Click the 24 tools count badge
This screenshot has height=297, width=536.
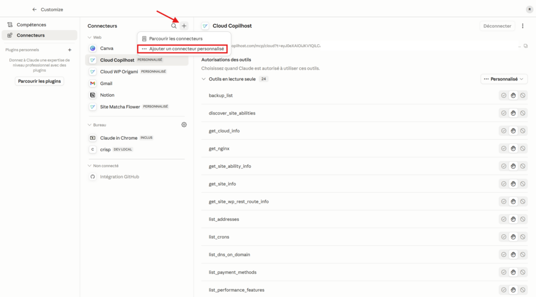263,79
